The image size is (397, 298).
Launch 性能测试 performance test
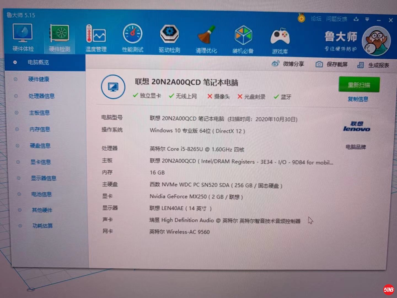(x=133, y=38)
